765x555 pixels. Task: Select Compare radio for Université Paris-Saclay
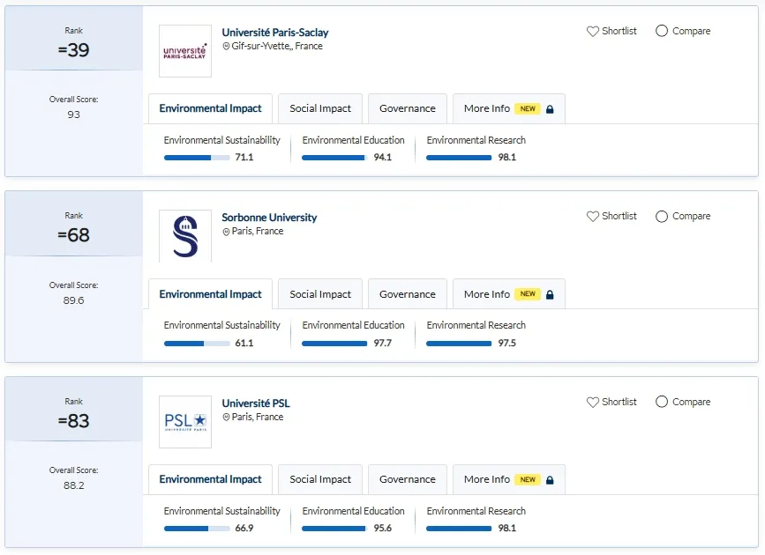[x=662, y=31]
